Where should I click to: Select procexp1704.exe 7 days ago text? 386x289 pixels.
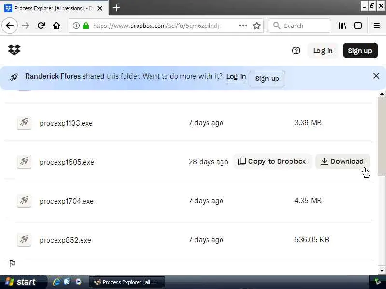(x=206, y=201)
